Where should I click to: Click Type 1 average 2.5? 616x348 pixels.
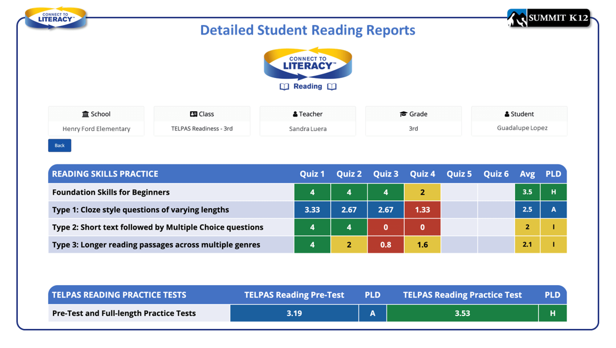[527, 210]
